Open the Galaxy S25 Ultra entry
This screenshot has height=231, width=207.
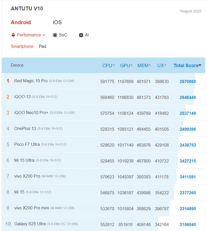tap(30, 224)
